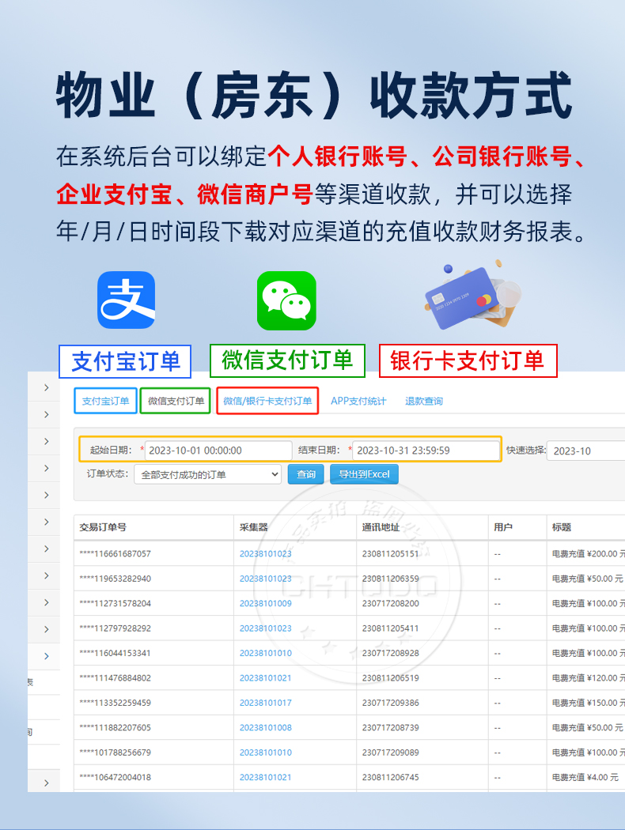
Task: Click address cell 230811206519
Action: point(390,678)
